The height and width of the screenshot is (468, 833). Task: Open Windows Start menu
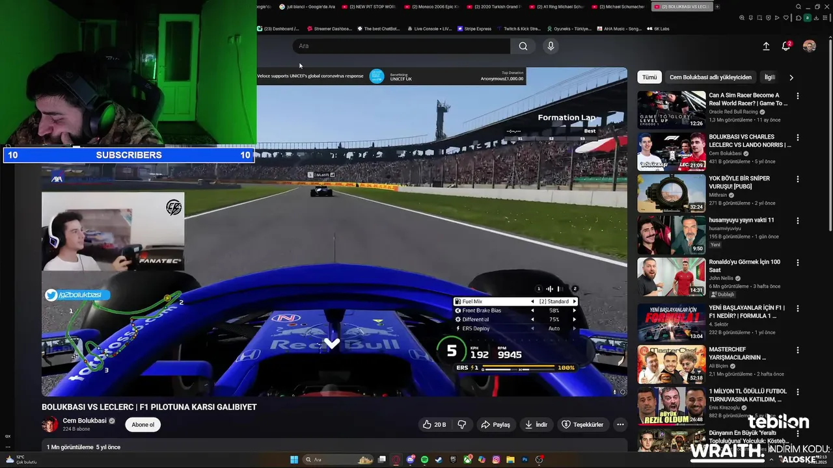pyautogui.click(x=294, y=460)
